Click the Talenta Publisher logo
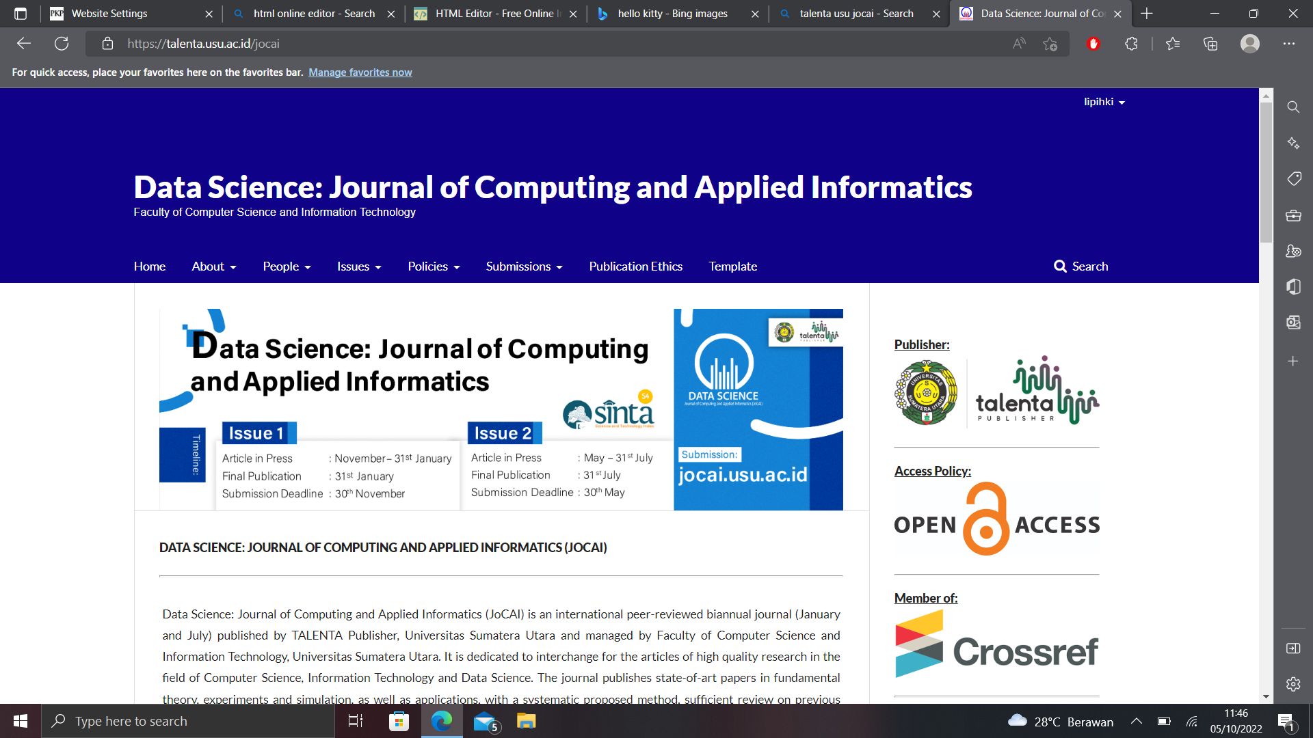The image size is (1313, 738). pos(1037,391)
